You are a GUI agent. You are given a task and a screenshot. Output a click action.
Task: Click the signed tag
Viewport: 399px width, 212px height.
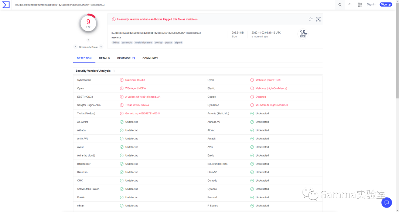(x=178, y=43)
